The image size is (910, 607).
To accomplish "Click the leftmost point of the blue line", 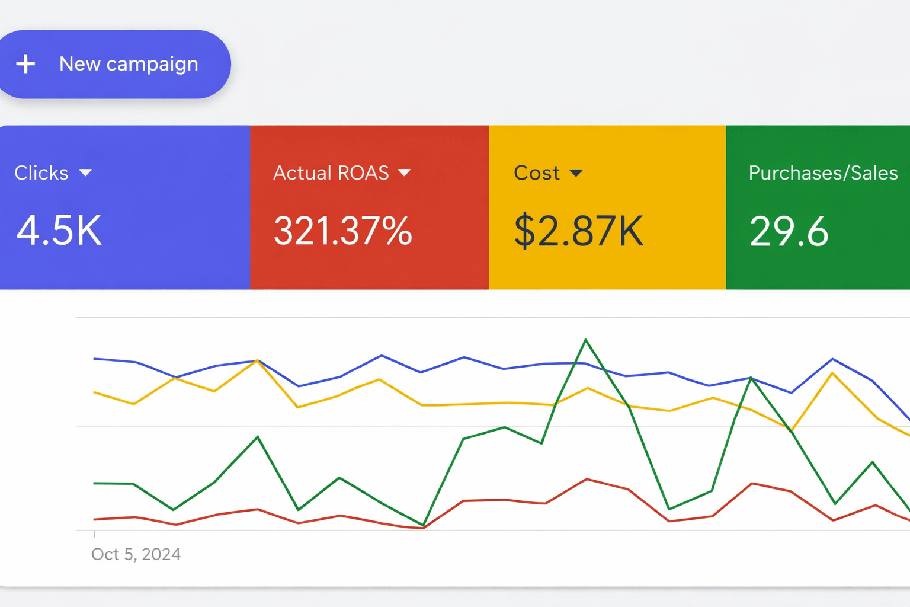I will pyautogui.click(x=95, y=359).
